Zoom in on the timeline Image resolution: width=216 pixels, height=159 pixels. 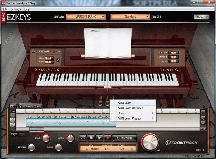(x=203, y=118)
